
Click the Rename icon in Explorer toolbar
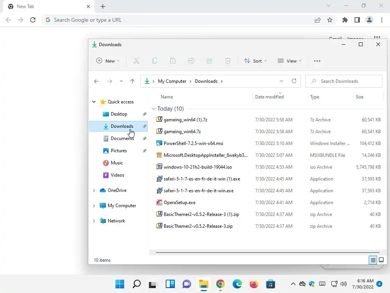(x=191, y=61)
